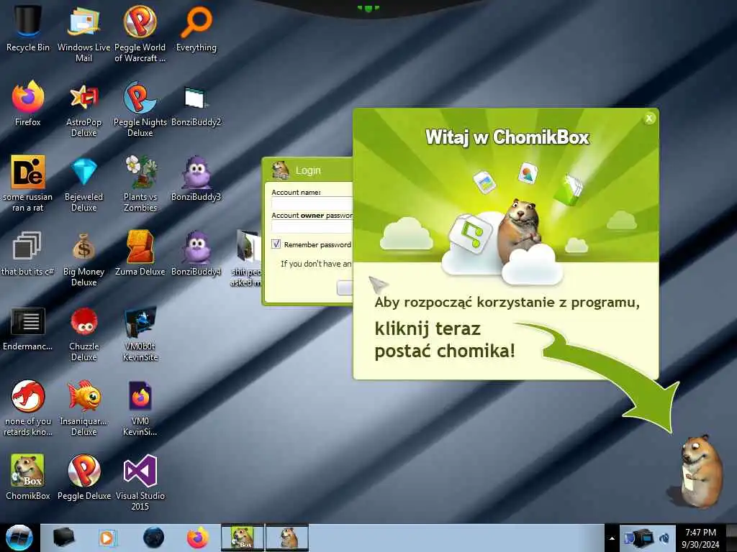Launch ChomikBox from the desktop icon
Image resolution: width=737 pixels, height=552 pixels.
tap(28, 477)
